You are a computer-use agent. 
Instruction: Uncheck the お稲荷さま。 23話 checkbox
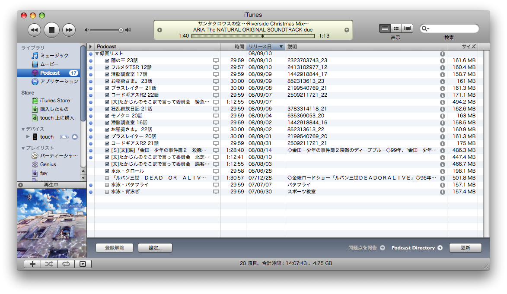[107, 81]
